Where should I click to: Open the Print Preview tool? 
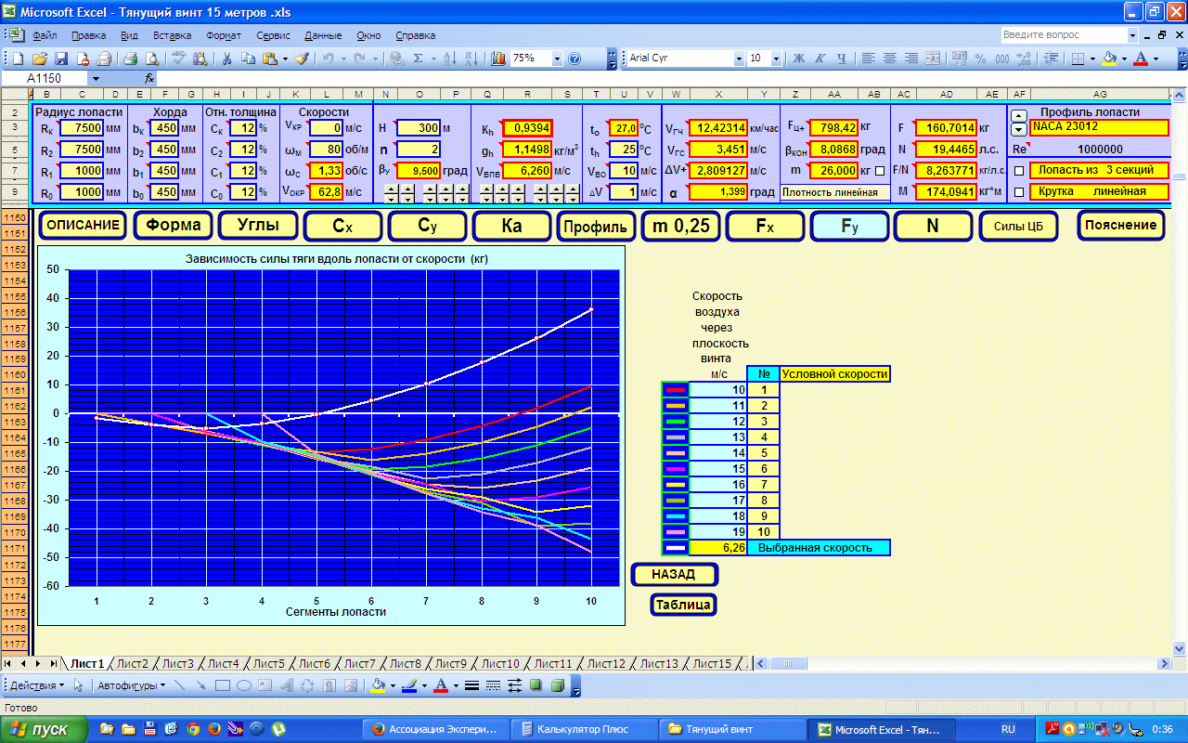152,58
